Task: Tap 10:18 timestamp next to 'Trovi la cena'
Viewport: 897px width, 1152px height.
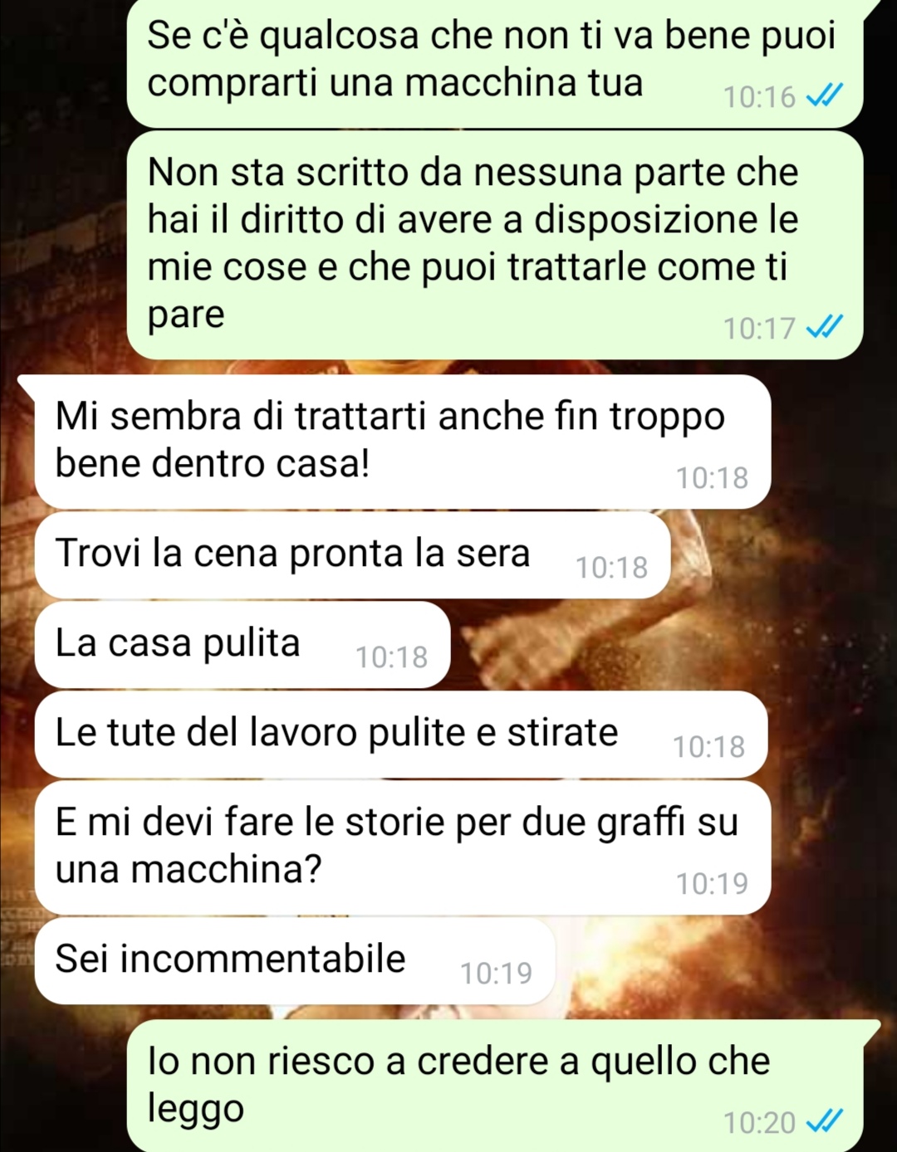Action: point(611,568)
